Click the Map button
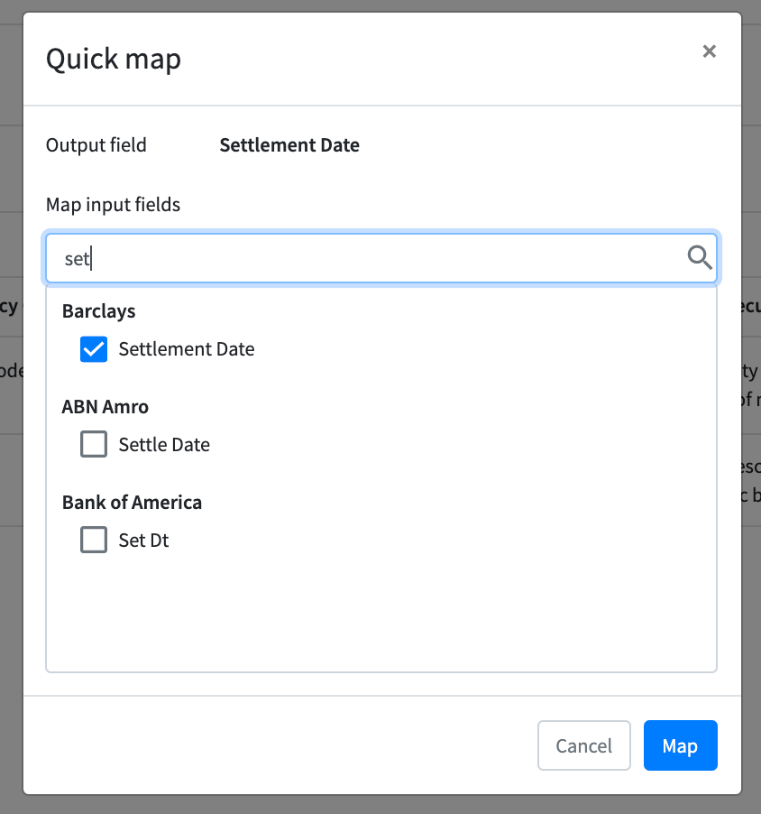Image resolution: width=761 pixels, height=814 pixels. tap(680, 745)
